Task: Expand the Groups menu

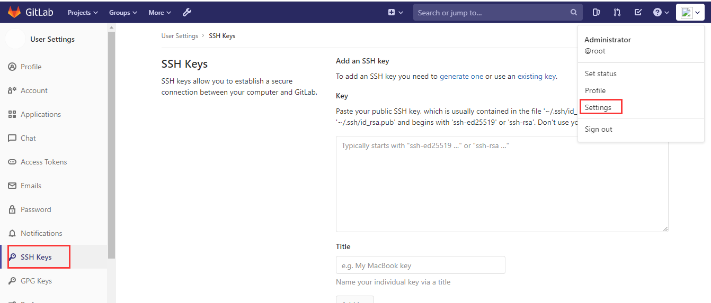Action: point(123,12)
